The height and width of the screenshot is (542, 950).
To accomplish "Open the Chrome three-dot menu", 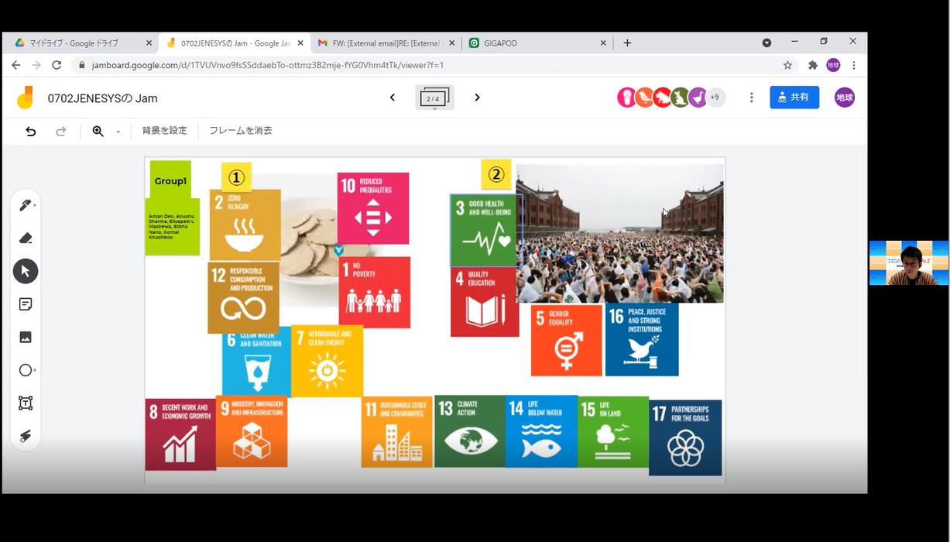I will pyautogui.click(x=854, y=65).
